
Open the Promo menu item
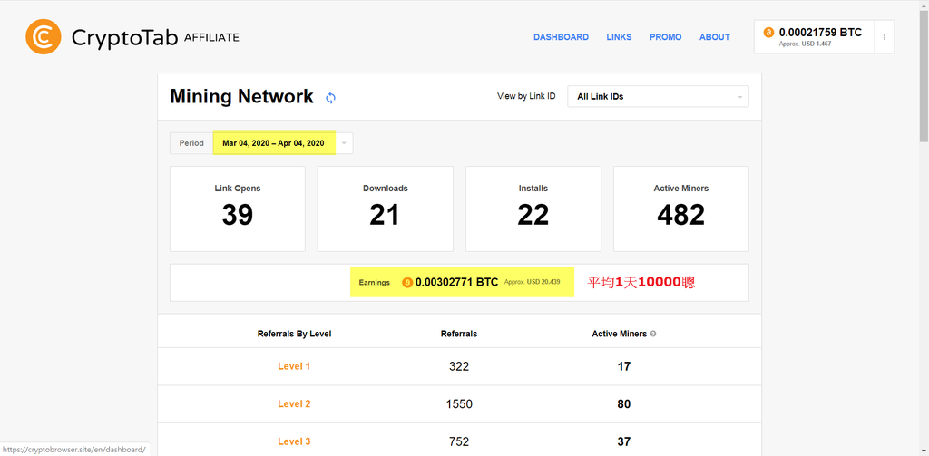[665, 37]
